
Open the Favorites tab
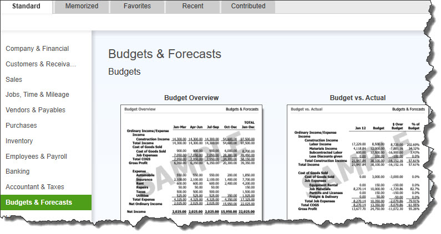click(137, 6)
